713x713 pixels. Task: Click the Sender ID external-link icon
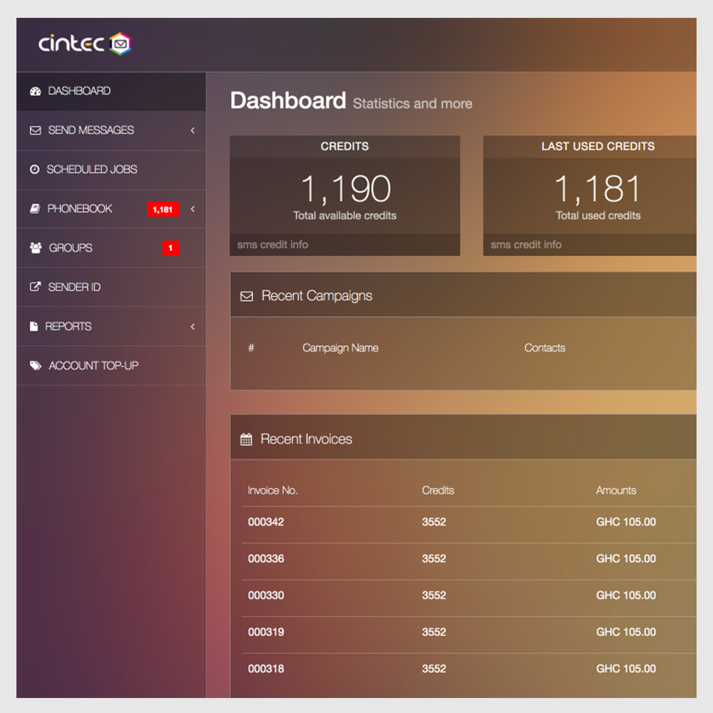click(x=35, y=287)
